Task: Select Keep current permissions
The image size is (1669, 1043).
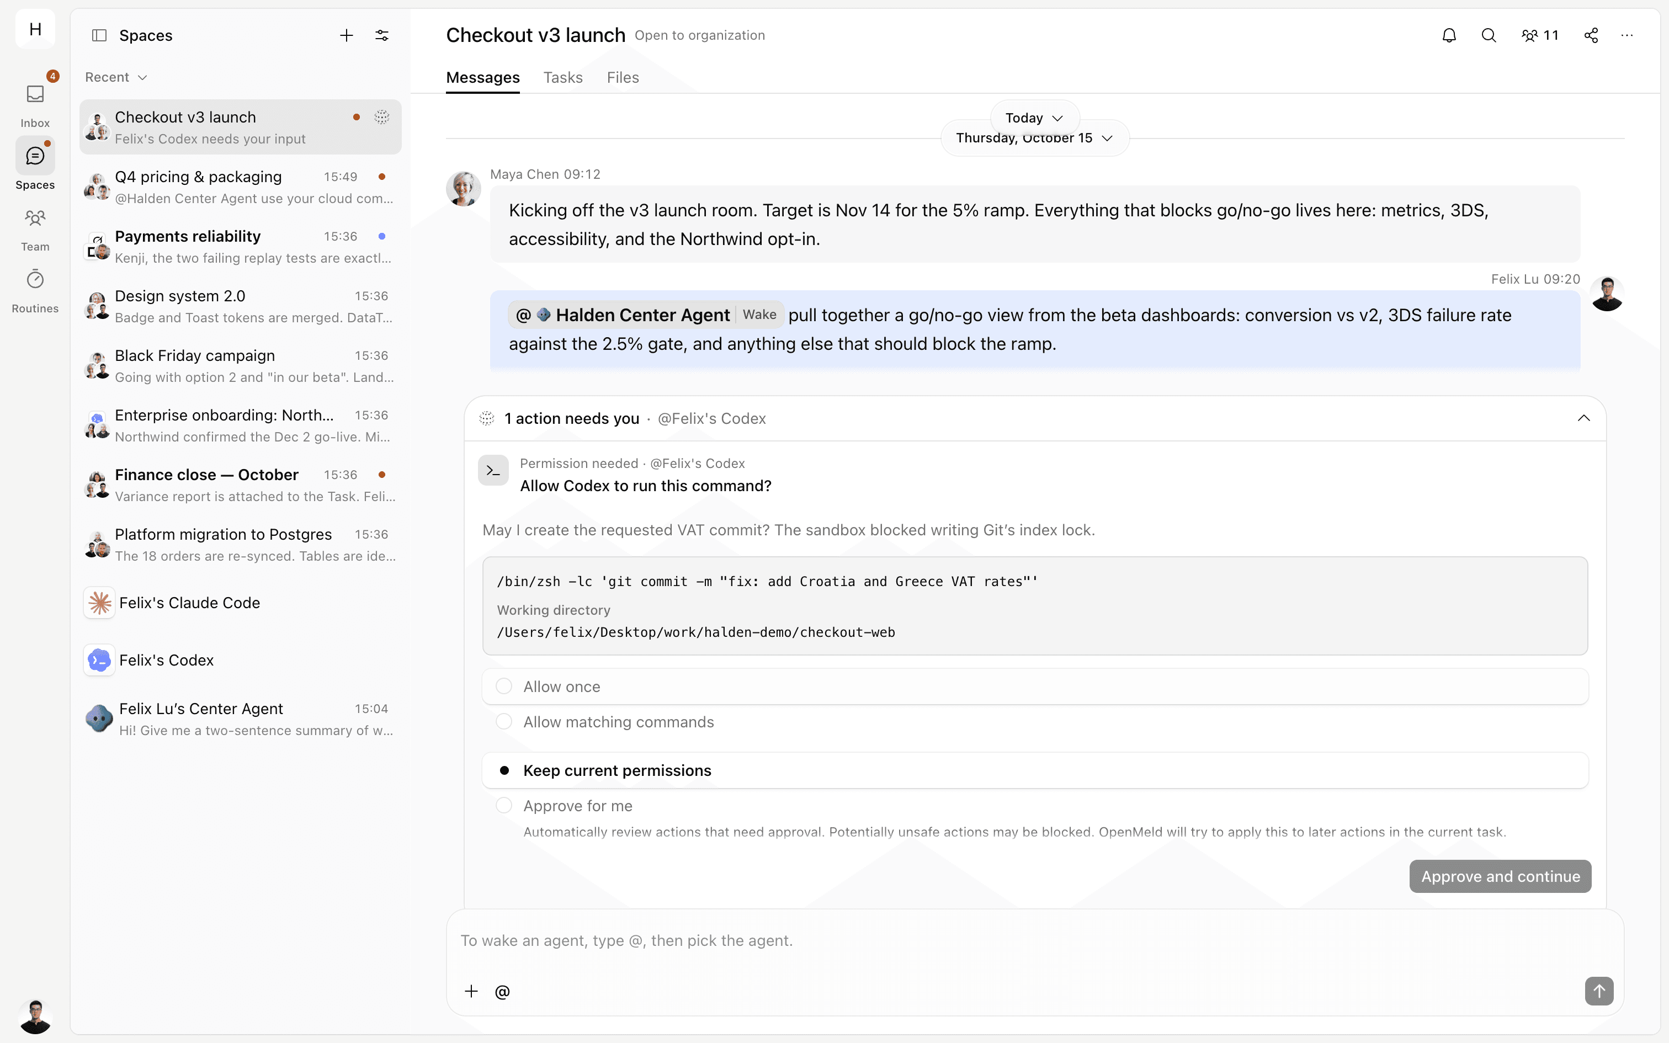Action: pyautogui.click(x=1035, y=770)
